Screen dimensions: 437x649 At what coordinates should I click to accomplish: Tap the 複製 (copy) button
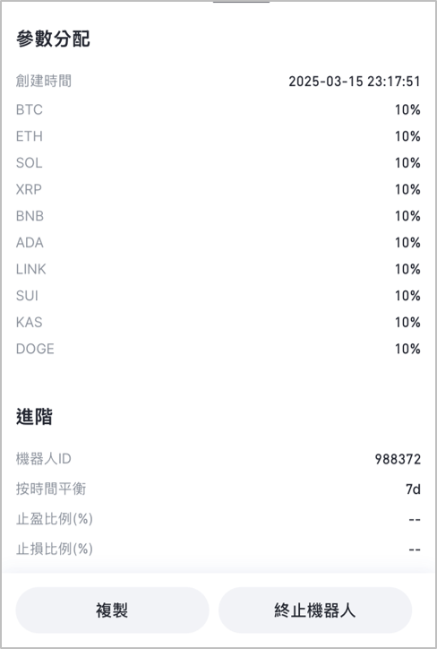pos(112,610)
